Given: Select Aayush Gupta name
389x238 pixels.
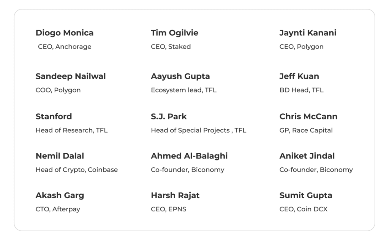Looking at the screenshot, I should tap(180, 76).
